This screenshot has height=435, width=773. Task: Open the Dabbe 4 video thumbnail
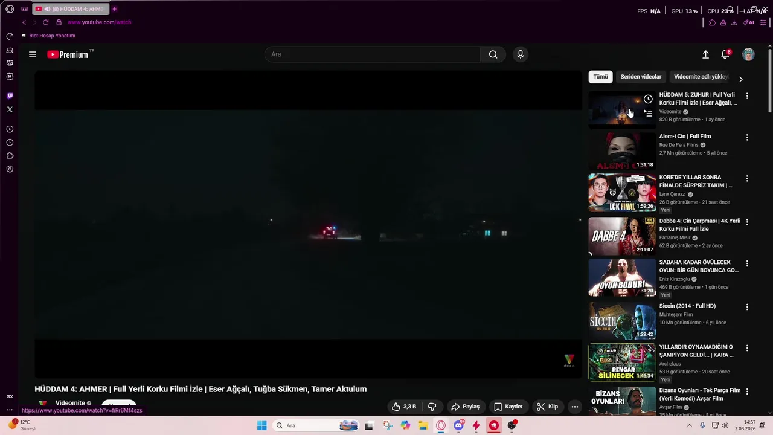pos(622,236)
